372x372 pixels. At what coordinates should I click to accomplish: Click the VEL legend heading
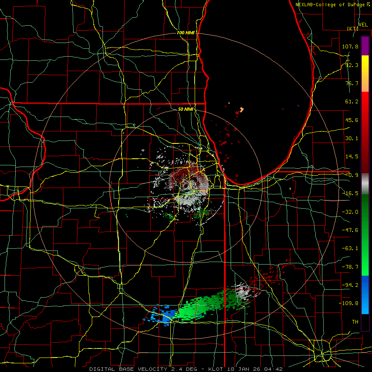(x=363, y=25)
